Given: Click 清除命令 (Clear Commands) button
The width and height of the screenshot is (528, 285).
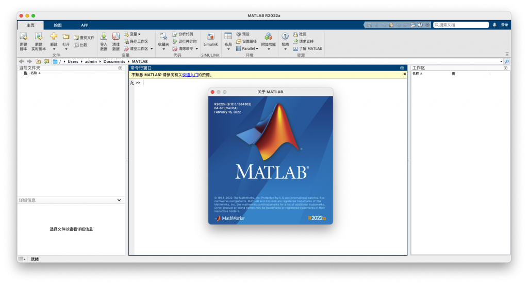Looking at the screenshot, I should point(183,48).
